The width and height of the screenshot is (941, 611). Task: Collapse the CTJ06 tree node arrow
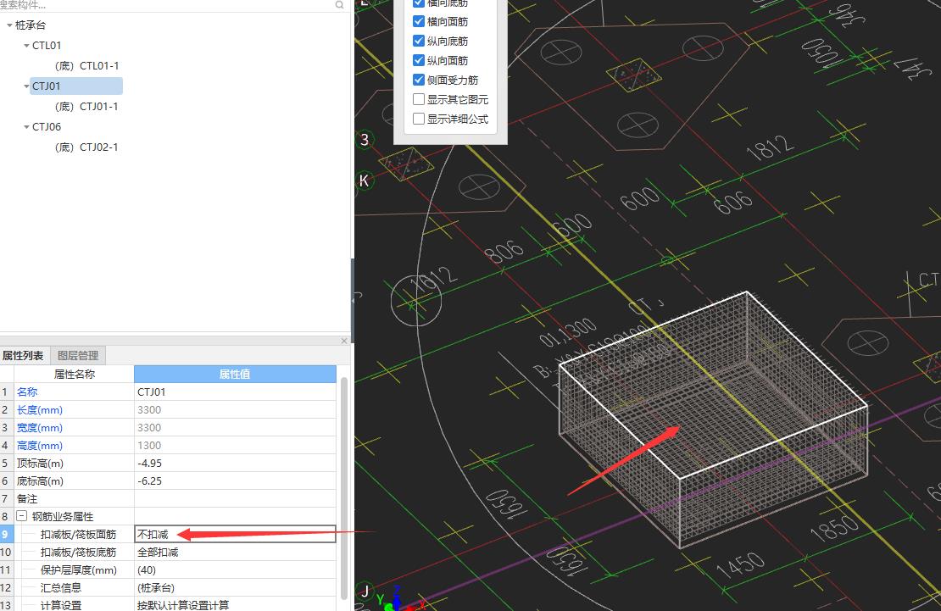[x=26, y=127]
